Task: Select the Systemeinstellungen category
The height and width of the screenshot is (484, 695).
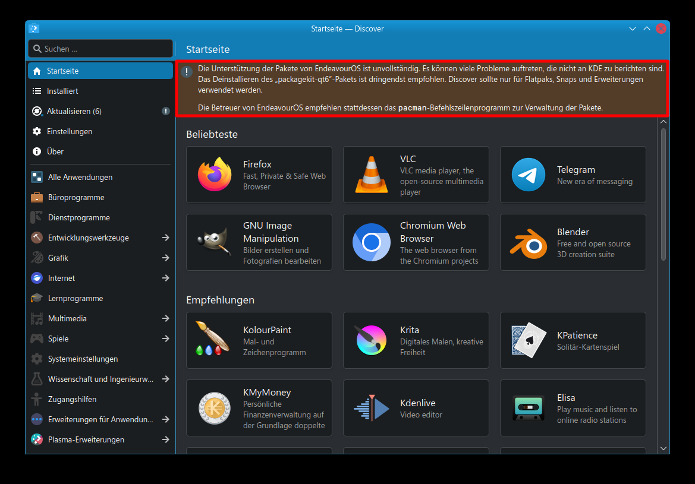Action: click(x=100, y=359)
